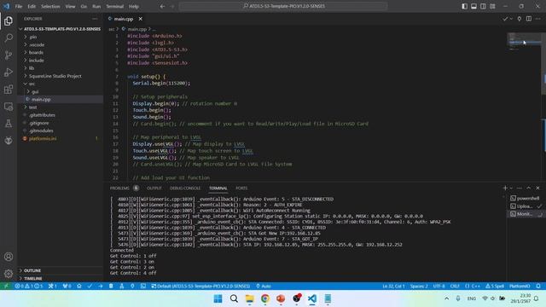
Task: Click Default environment switcher in status bar
Action: (x=200, y=287)
